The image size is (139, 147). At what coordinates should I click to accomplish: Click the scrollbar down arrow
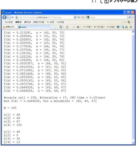[x=133, y=143]
